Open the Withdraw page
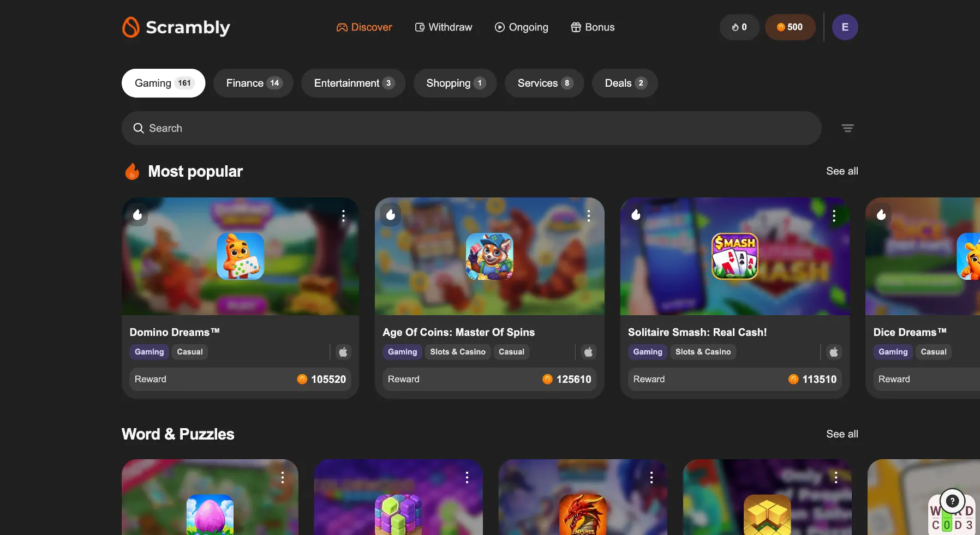The width and height of the screenshot is (980, 535). tap(444, 27)
